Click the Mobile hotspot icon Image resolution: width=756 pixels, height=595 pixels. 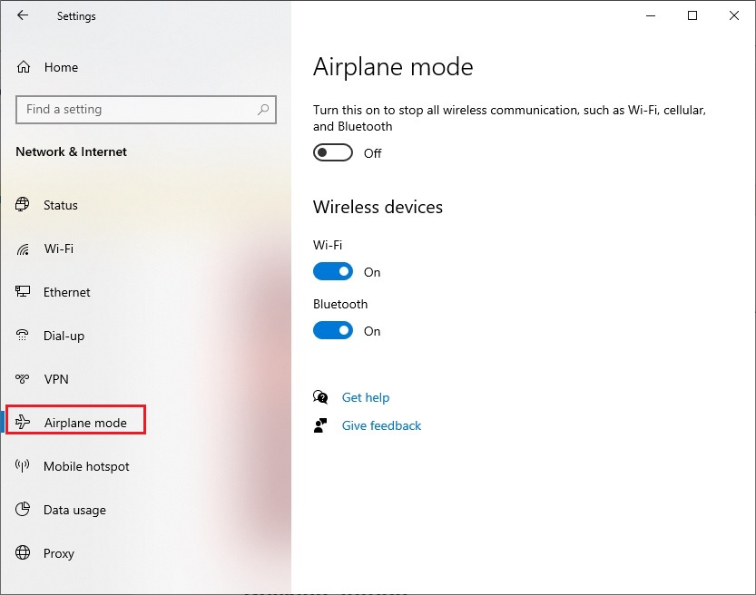(x=24, y=466)
